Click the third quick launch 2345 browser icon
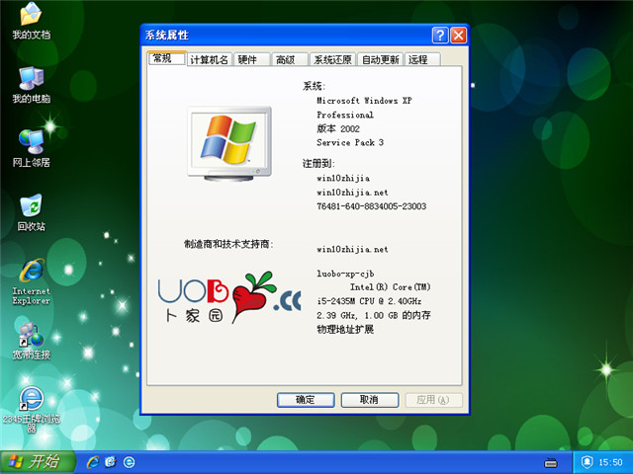This screenshot has height=474, width=633. tap(129, 462)
